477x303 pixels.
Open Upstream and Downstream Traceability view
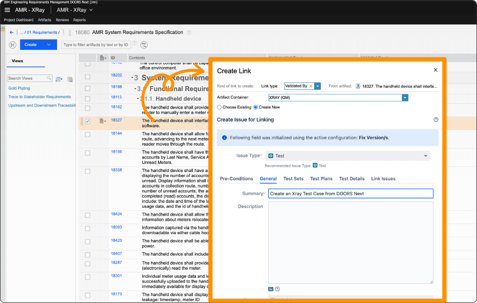tap(42, 105)
